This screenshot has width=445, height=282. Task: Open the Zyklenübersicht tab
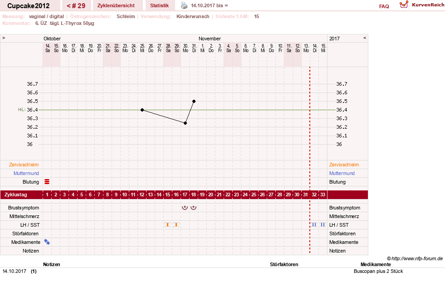[116, 5]
